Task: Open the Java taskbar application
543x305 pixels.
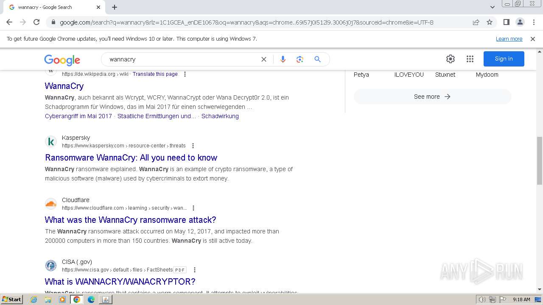Action: 106,299
